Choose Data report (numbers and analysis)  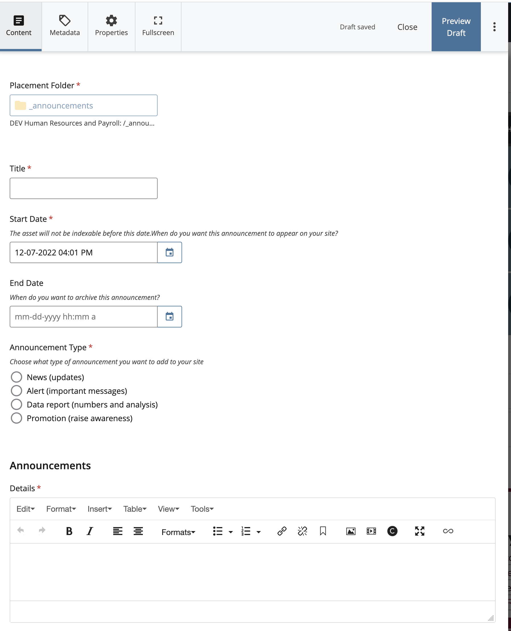pos(17,404)
